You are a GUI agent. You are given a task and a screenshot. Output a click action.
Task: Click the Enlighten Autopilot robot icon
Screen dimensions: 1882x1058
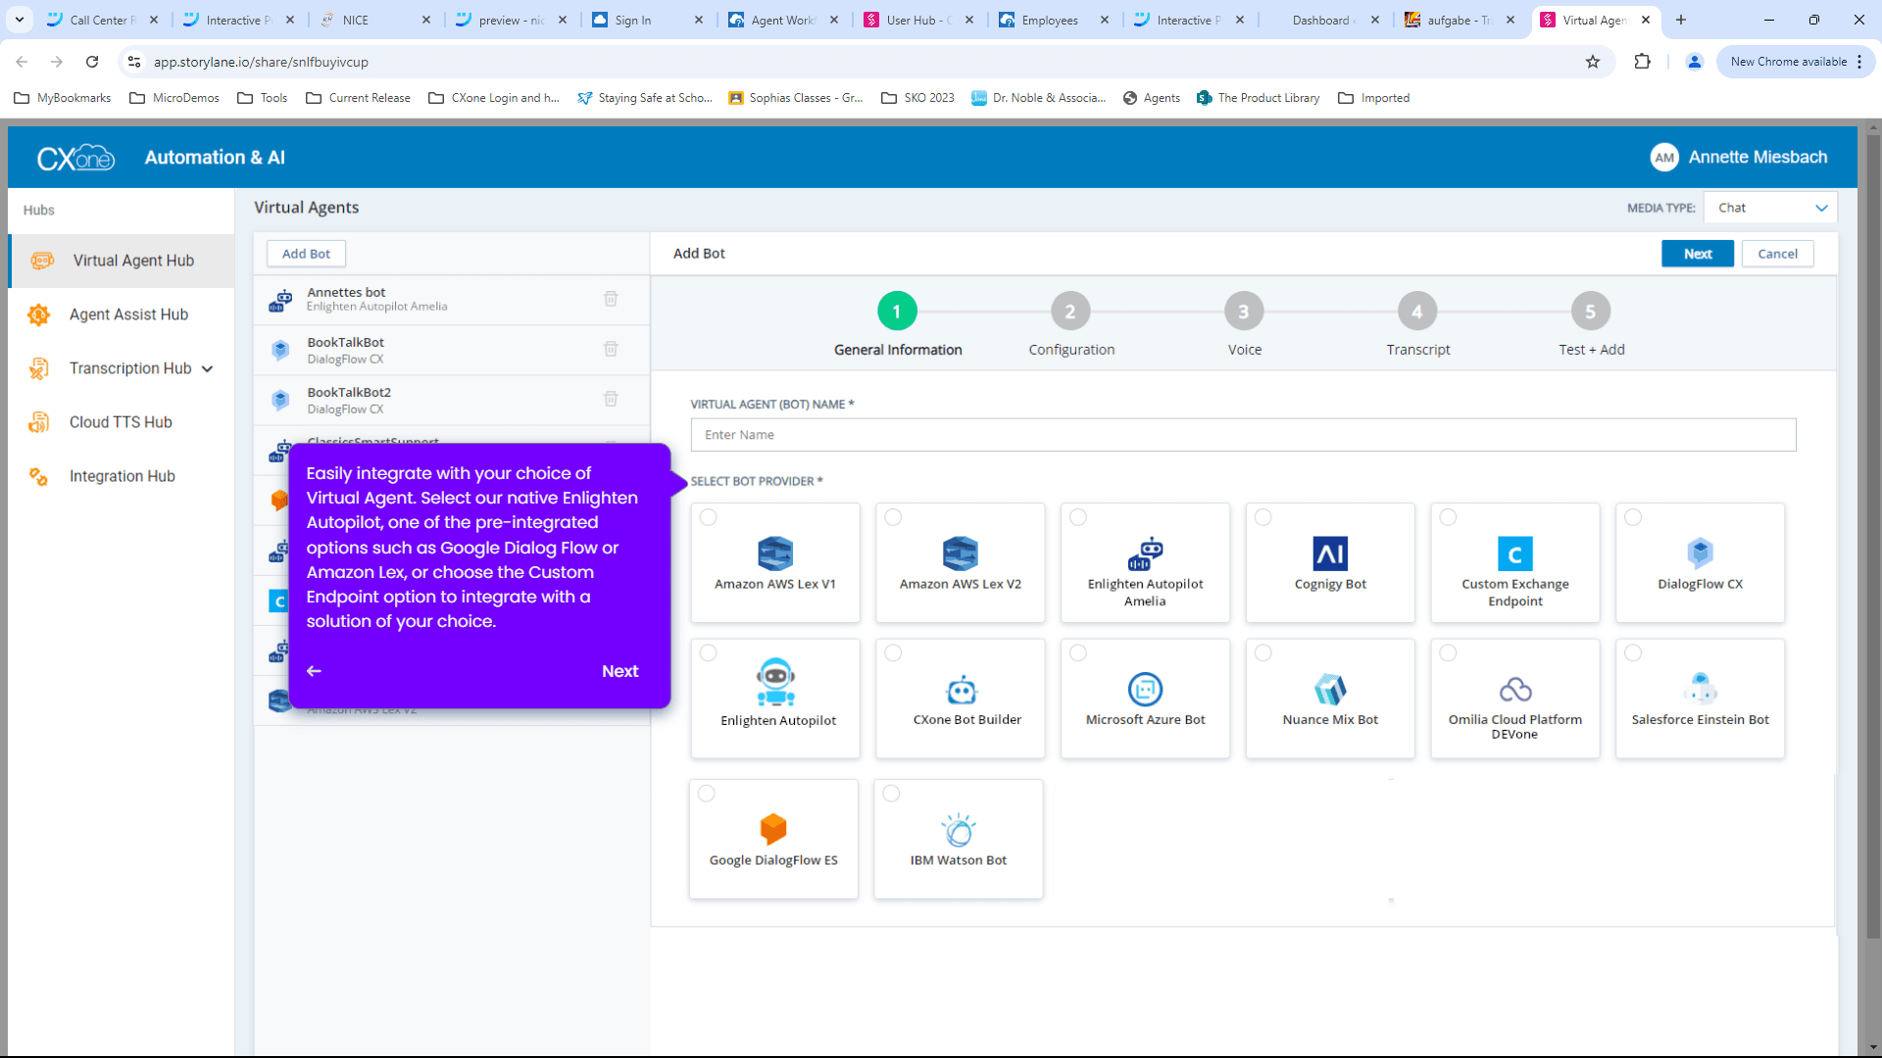(x=775, y=682)
